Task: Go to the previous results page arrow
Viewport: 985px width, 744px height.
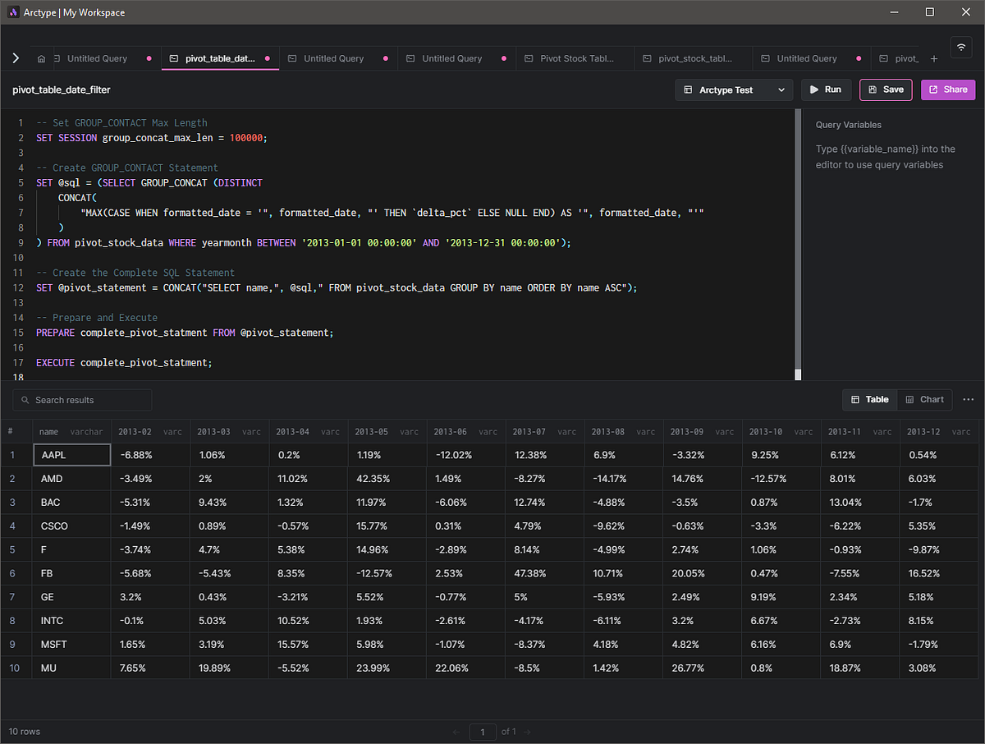Action: click(x=456, y=732)
